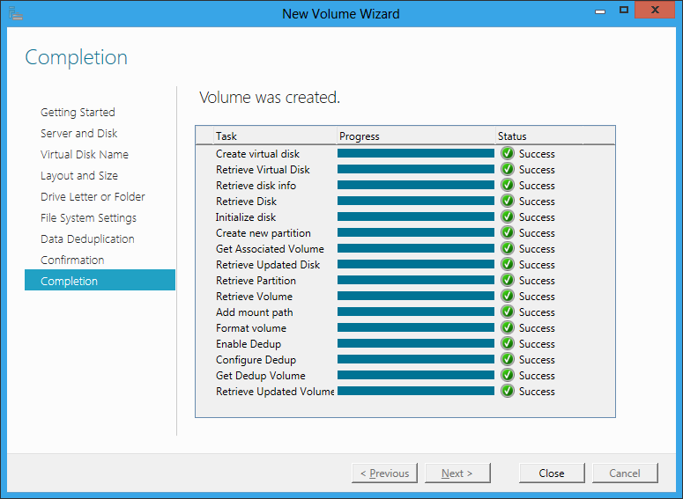Click the wizard icon in the title bar

[16, 13]
